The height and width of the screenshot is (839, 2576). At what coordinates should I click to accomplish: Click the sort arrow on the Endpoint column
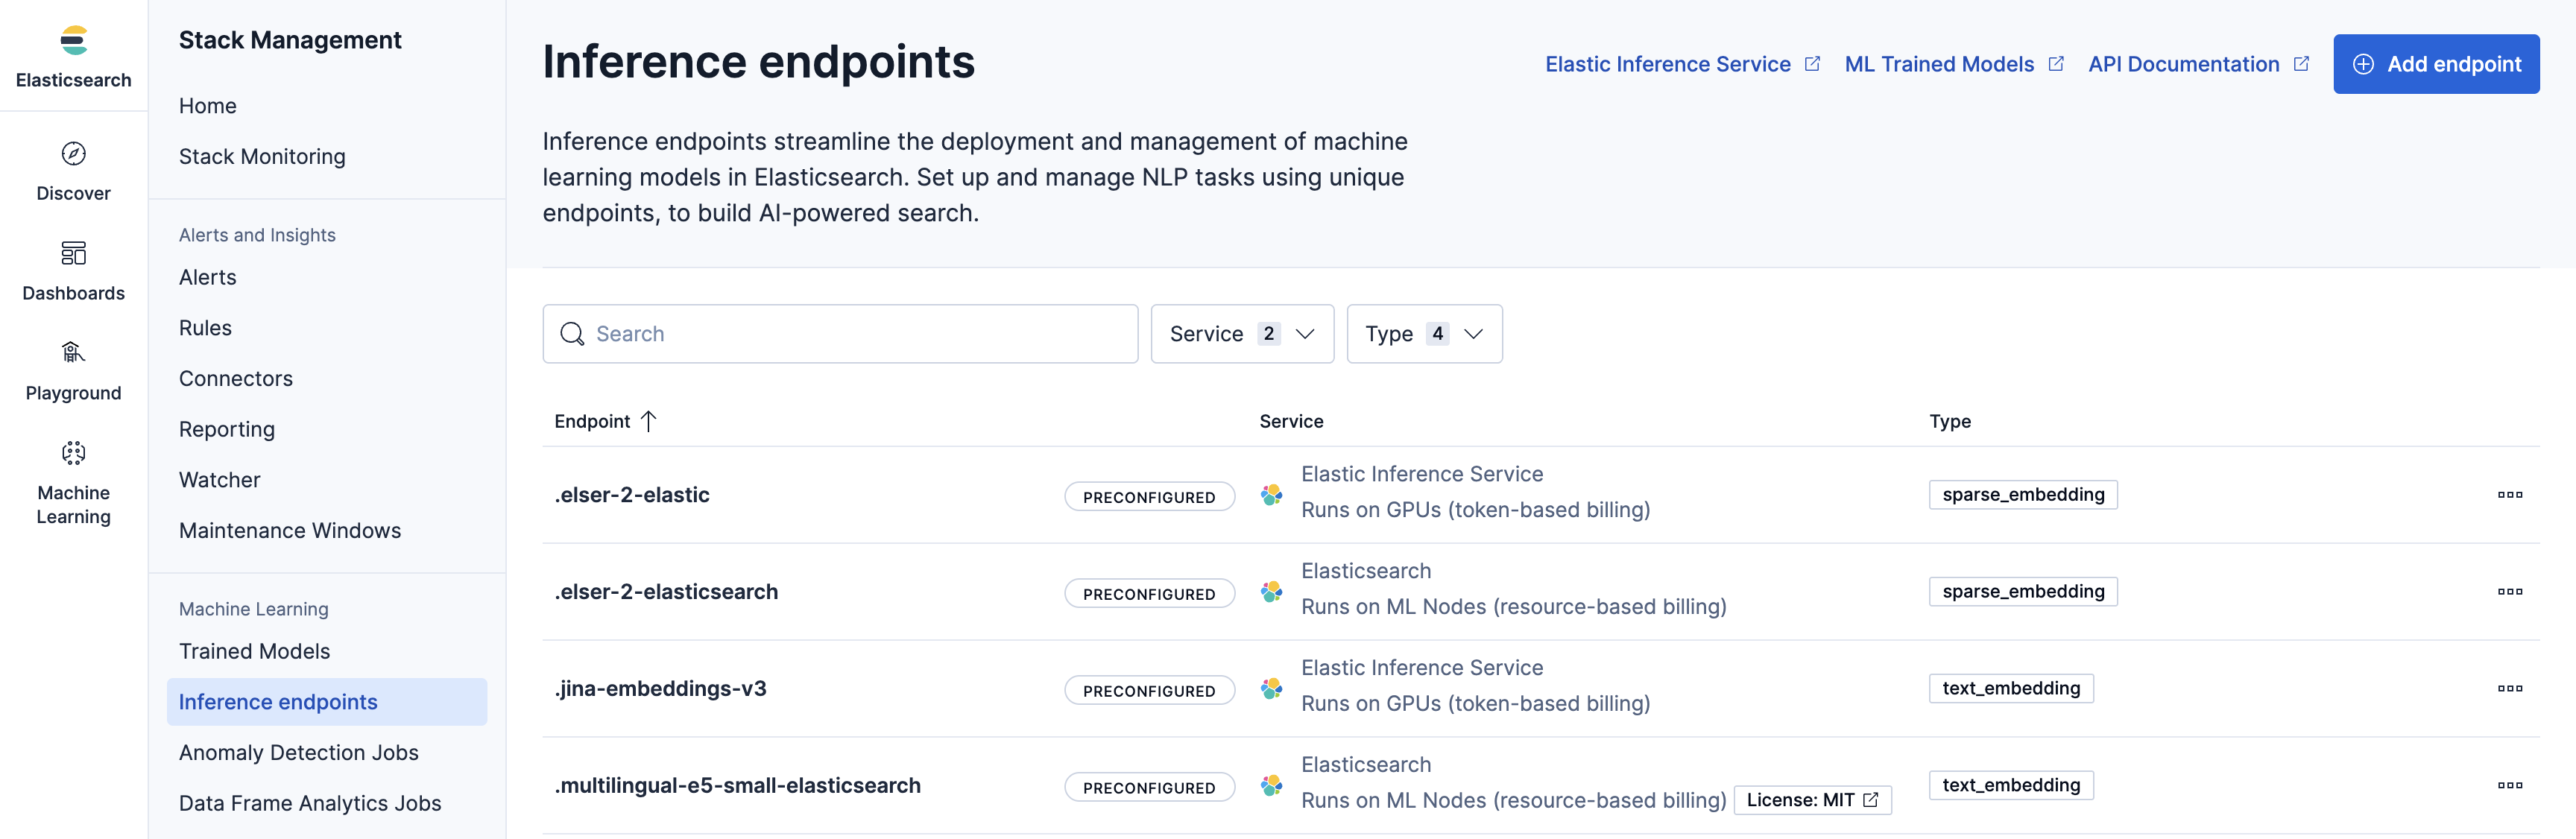point(648,421)
